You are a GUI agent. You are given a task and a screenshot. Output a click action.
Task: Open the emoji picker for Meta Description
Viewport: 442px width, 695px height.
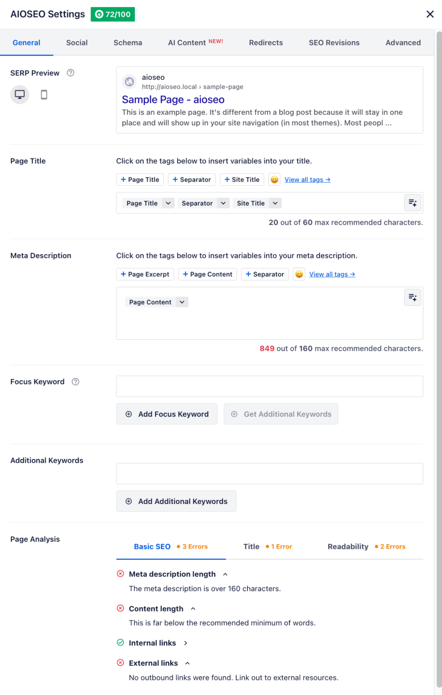[x=299, y=274]
